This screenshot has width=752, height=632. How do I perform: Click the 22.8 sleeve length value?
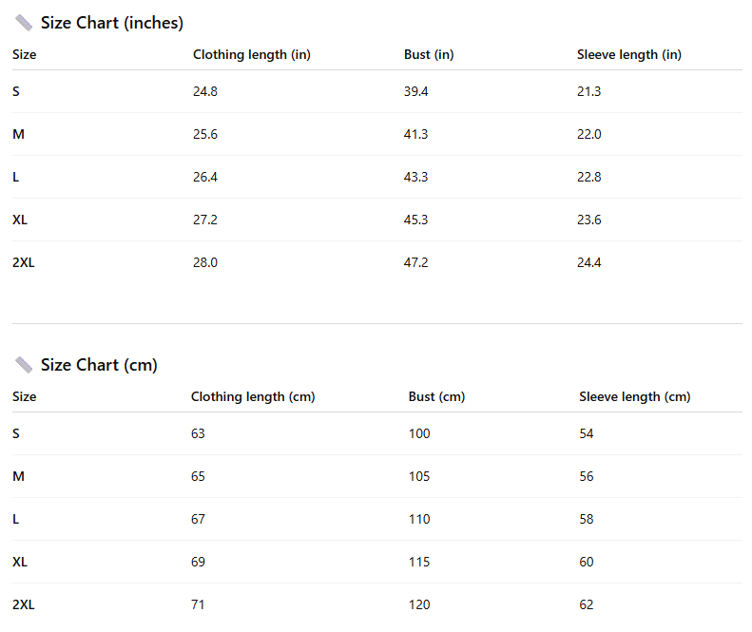tap(589, 177)
